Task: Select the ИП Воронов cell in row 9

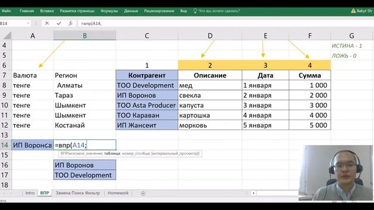Action: coord(147,95)
